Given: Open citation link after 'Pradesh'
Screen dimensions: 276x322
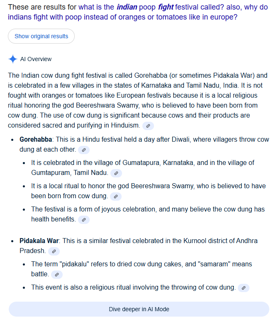Looking at the screenshot, I should click(54, 251).
